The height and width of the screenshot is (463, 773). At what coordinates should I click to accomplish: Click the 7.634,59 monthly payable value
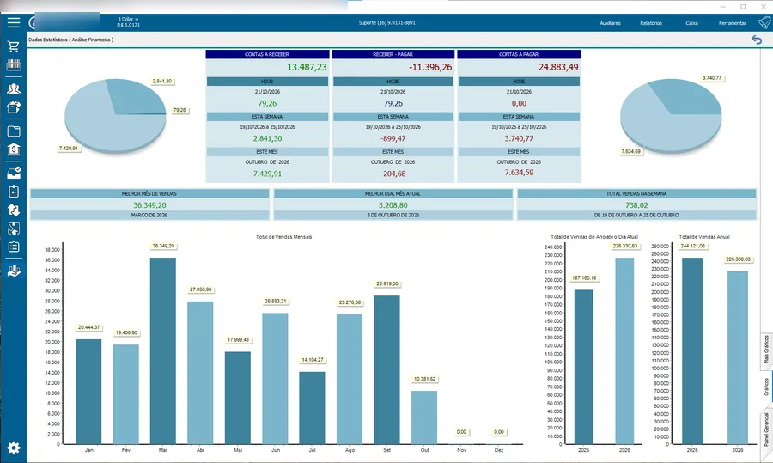519,173
